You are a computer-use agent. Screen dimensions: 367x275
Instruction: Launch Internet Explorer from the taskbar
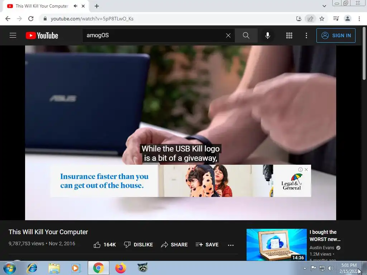click(32, 268)
